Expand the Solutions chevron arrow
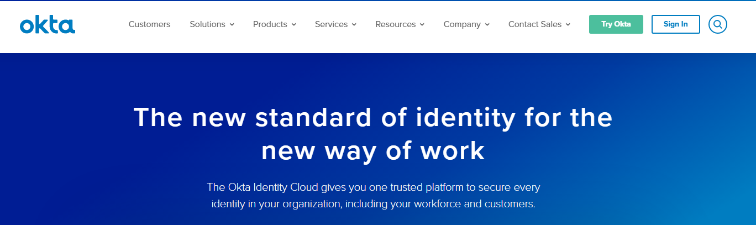Screen dimensions: 756x225 pos(232,24)
